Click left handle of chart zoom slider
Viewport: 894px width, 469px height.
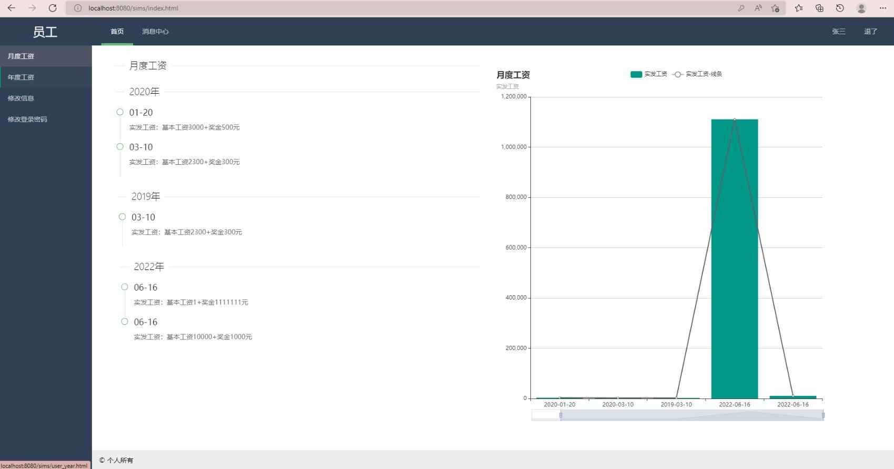[561, 415]
